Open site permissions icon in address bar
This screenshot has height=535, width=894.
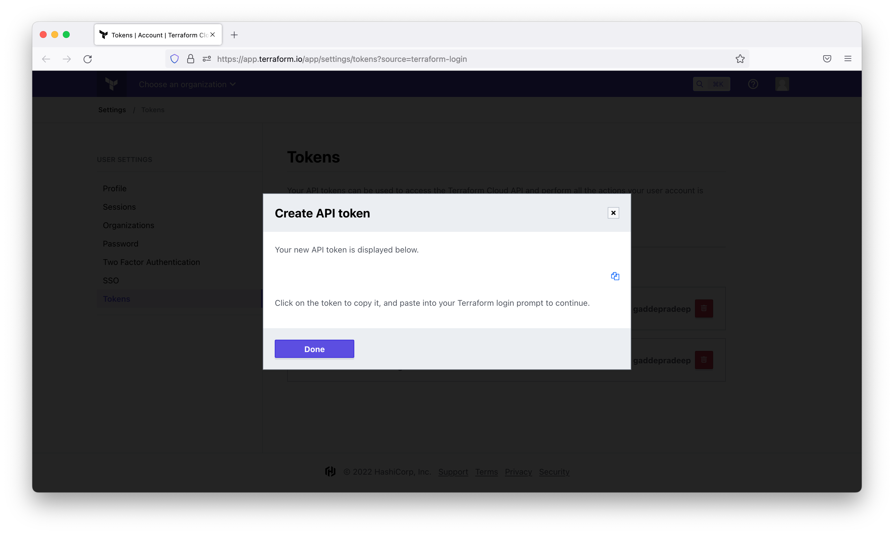pos(207,59)
